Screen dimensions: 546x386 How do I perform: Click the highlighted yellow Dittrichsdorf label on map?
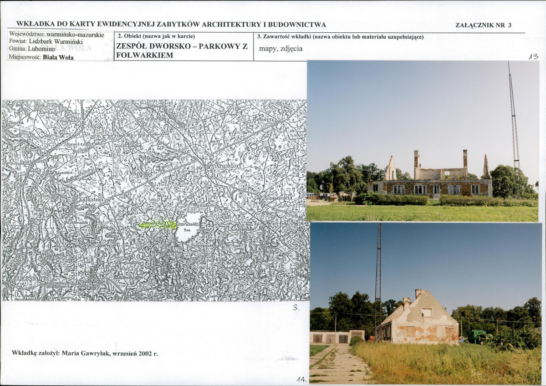click(158, 225)
